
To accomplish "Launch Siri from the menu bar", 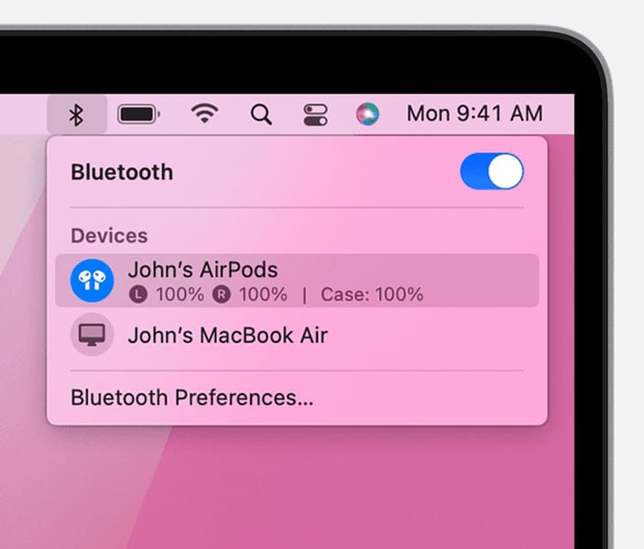I will pos(367,114).
